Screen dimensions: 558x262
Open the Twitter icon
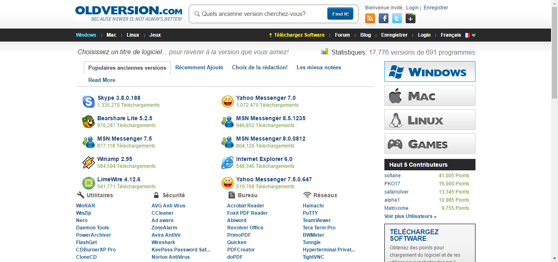(397, 18)
